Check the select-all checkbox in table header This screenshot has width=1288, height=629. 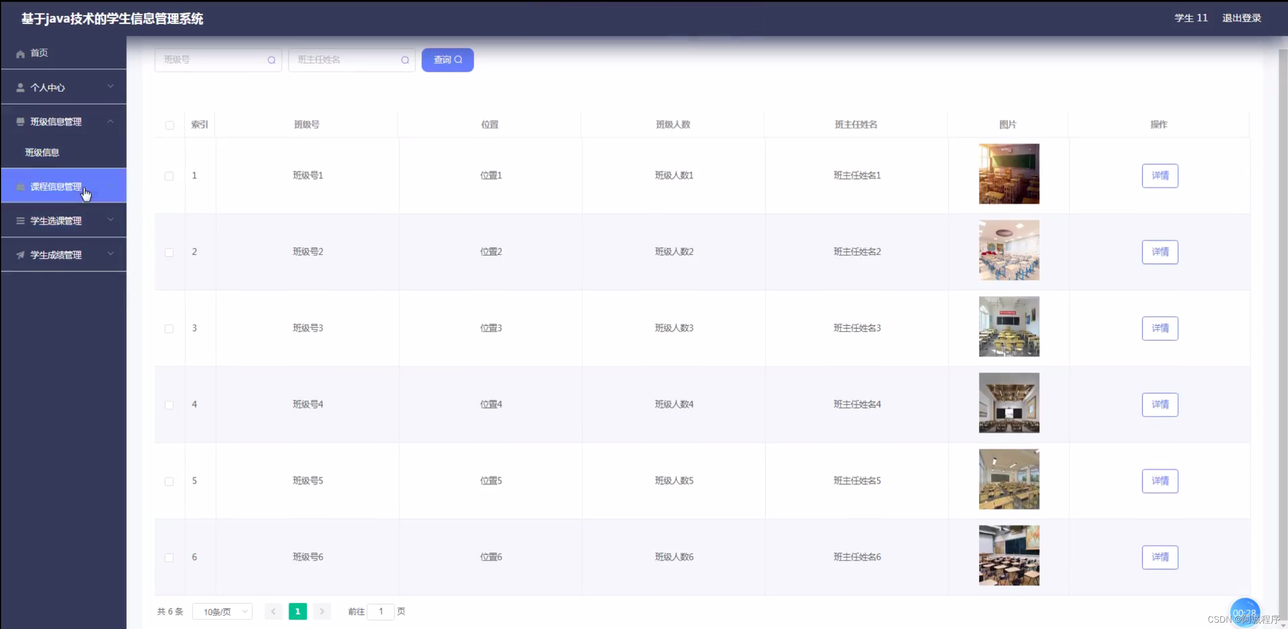[170, 125]
